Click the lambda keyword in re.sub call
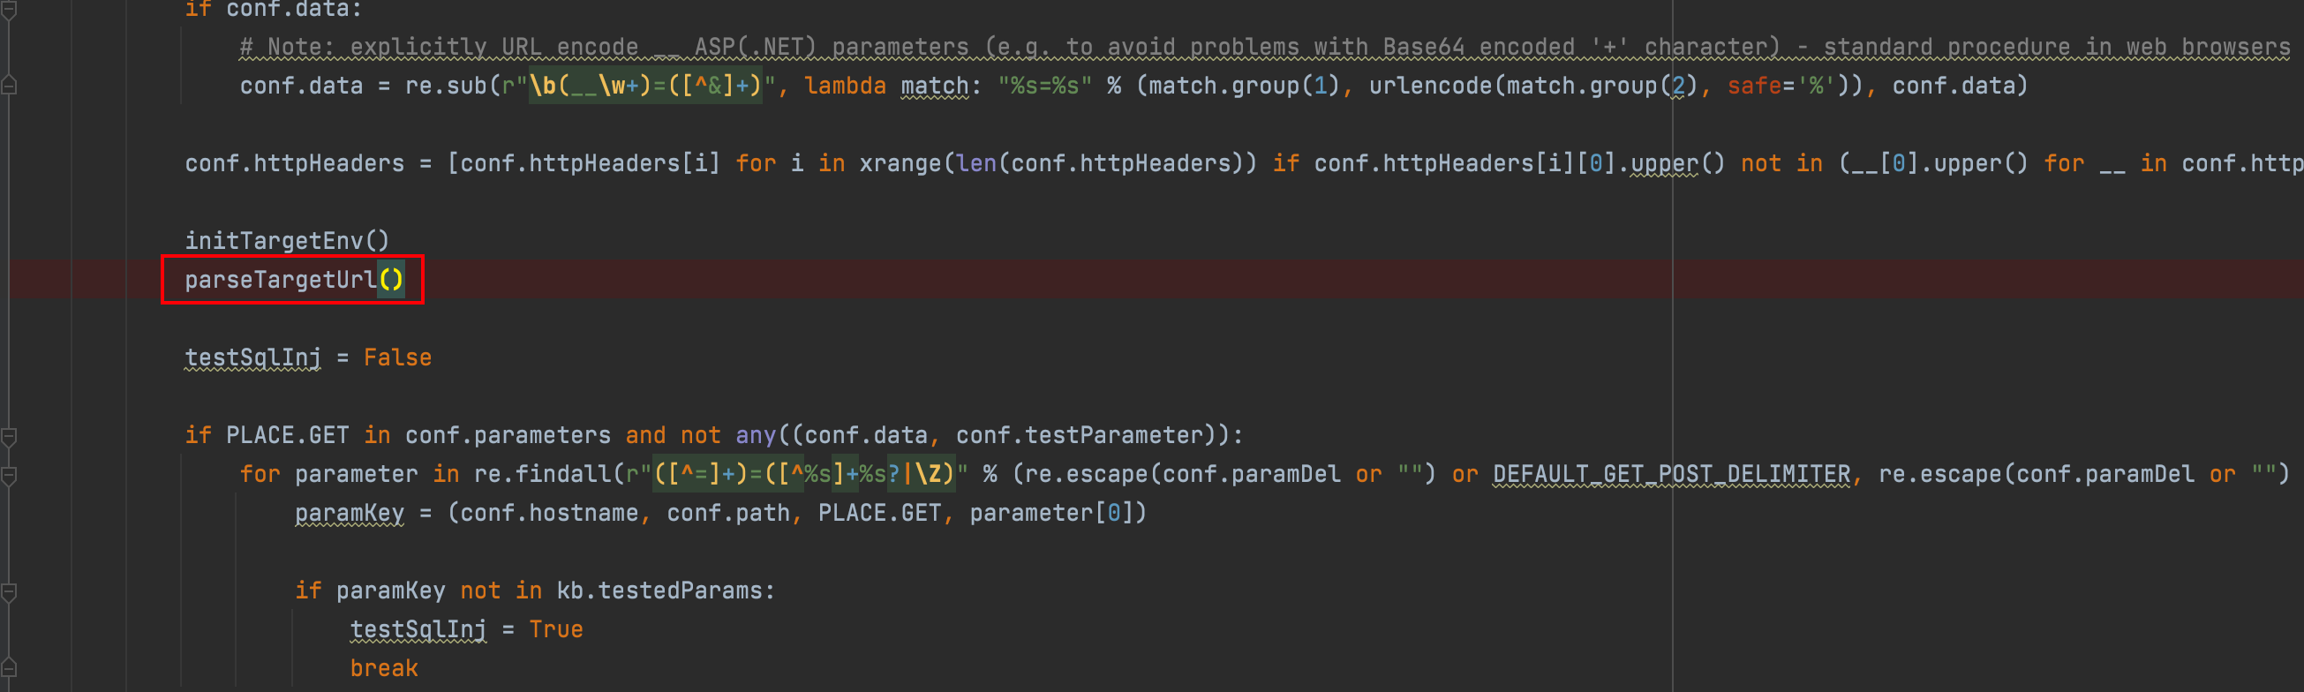Screen dimensions: 2304x692 pos(844,86)
